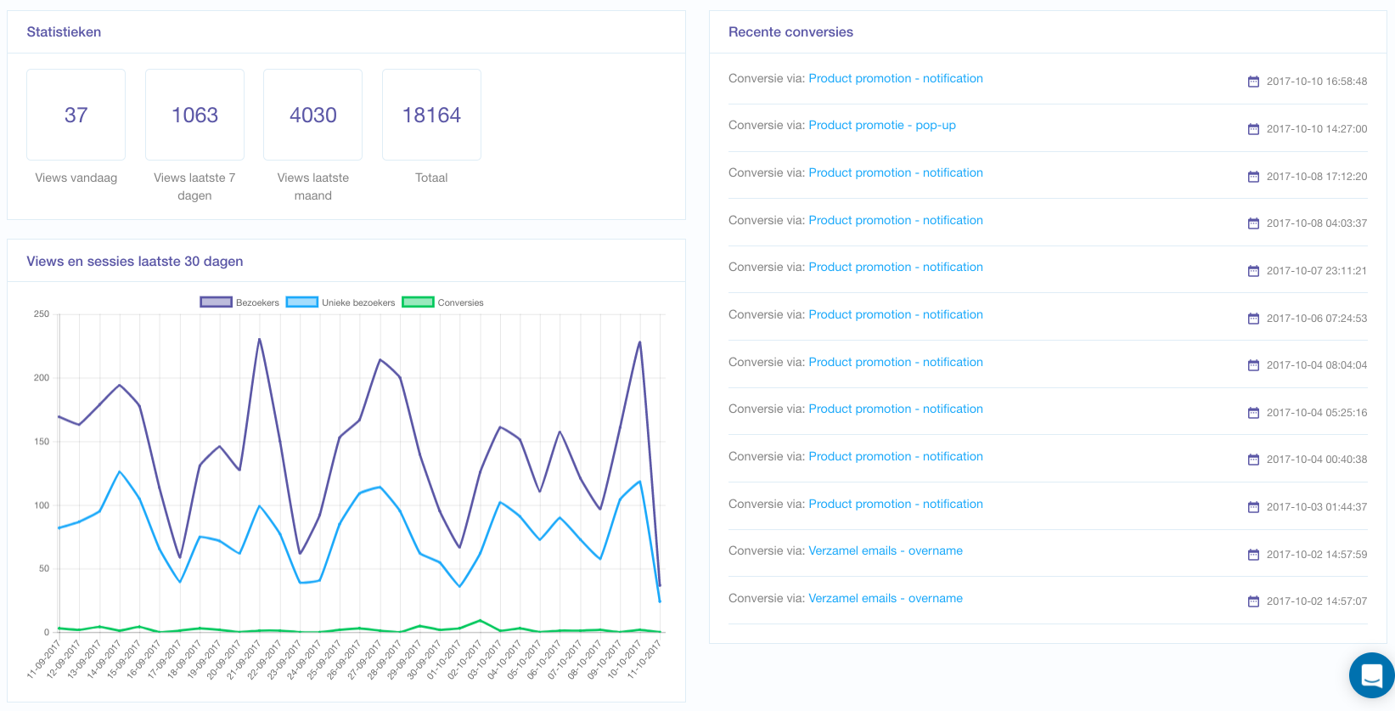
Task: Click the Bezoekers peak at 21-09-2017
Action: pyautogui.click(x=259, y=339)
